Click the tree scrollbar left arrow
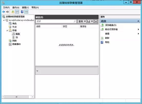 coord(3,97)
